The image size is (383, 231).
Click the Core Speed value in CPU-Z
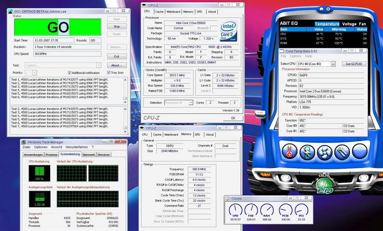click(178, 75)
